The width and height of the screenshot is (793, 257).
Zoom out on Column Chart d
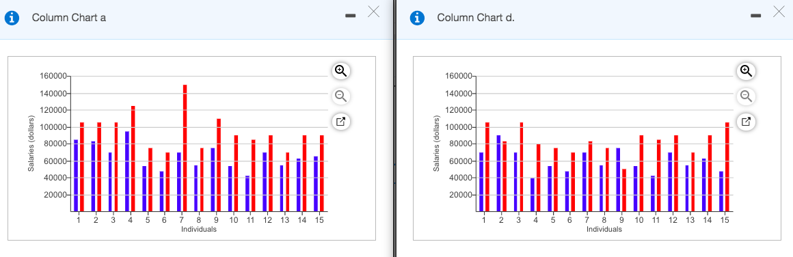[746, 96]
